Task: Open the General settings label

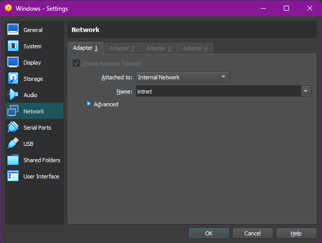Action: click(33, 30)
